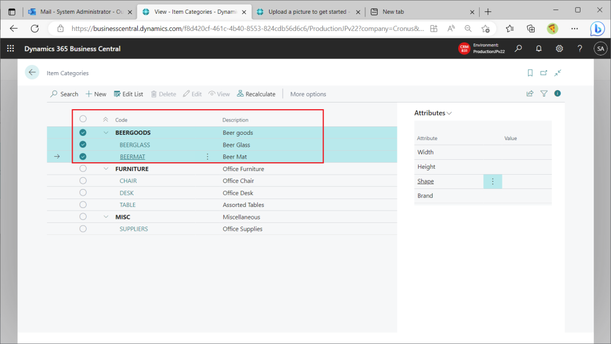Viewport: 611px width, 344px height.
Task: Click the Dynamics 365 Business Central title
Action: coord(72,49)
